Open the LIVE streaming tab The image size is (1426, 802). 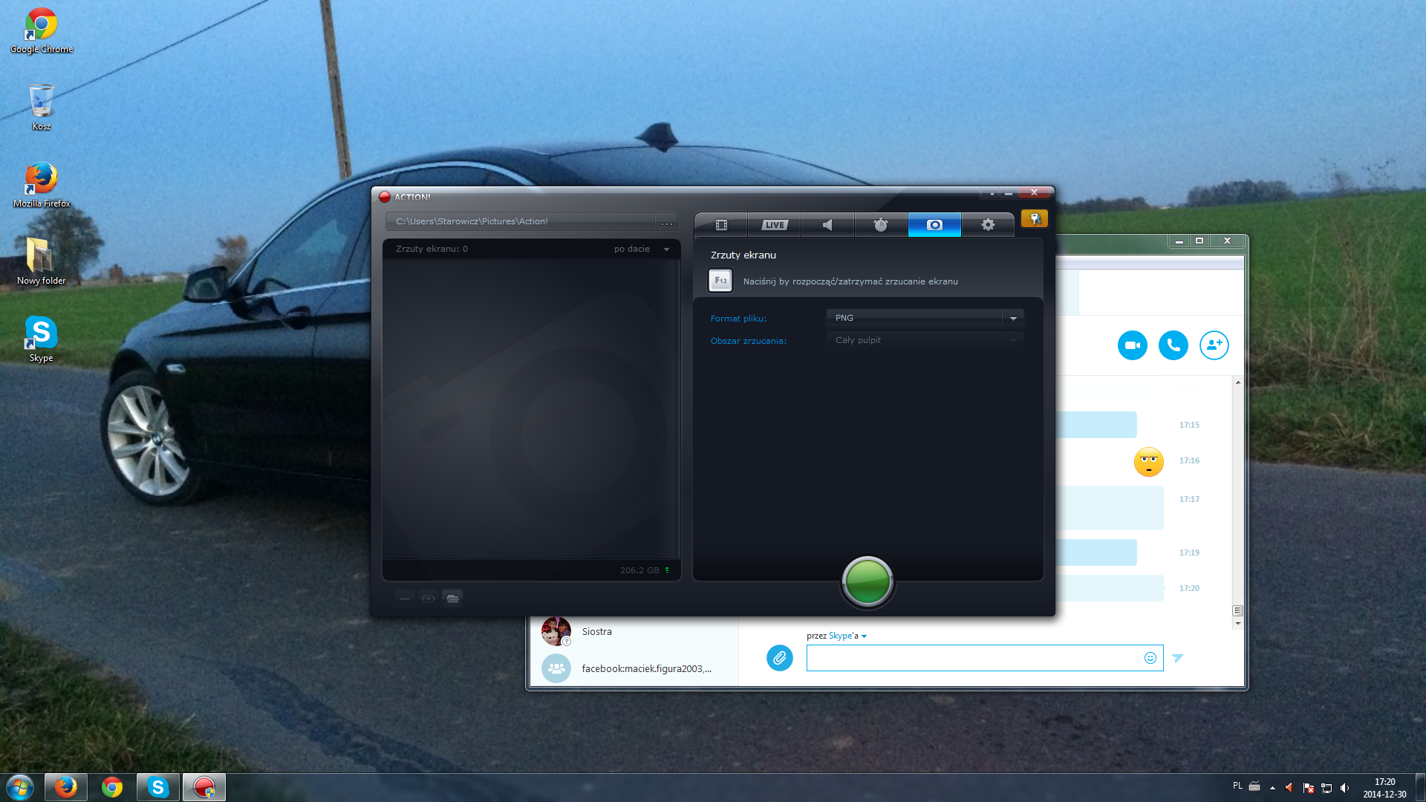click(x=775, y=225)
